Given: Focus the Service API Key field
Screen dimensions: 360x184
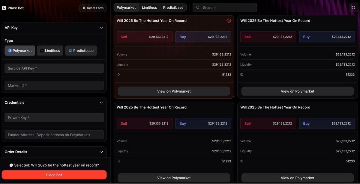Looking at the screenshot, I should click(x=54, y=68).
